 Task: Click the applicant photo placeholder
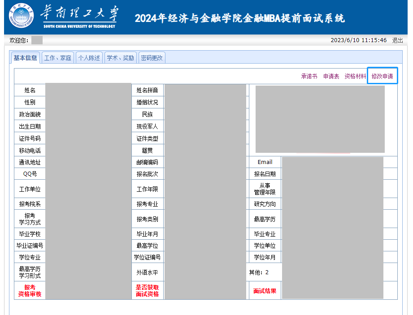coord(320,119)
